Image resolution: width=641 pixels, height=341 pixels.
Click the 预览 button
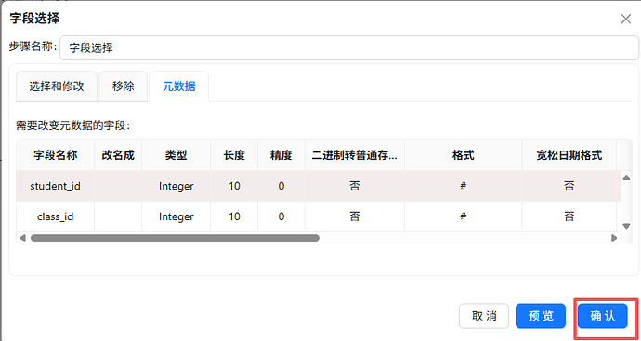541,316
